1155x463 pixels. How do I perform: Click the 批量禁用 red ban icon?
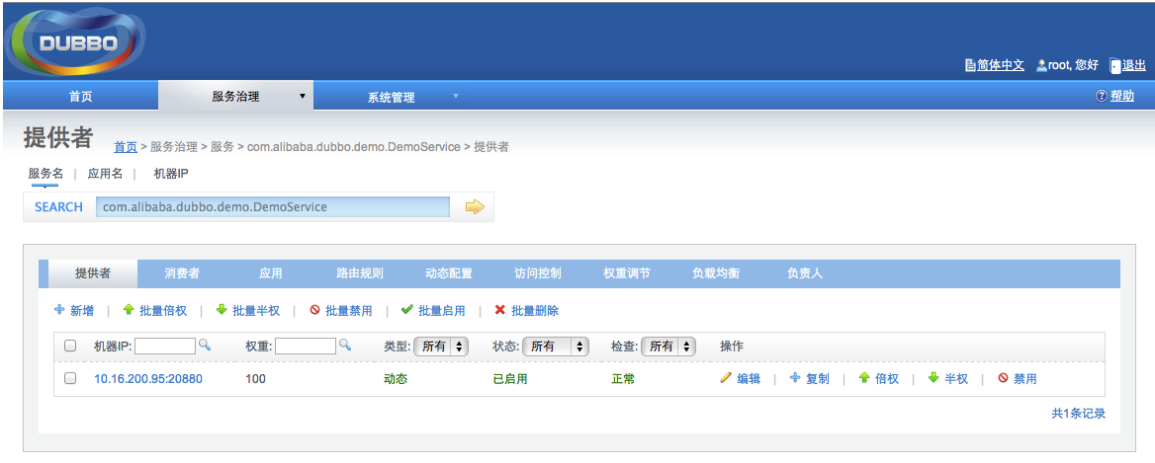(x=315, y=310)
